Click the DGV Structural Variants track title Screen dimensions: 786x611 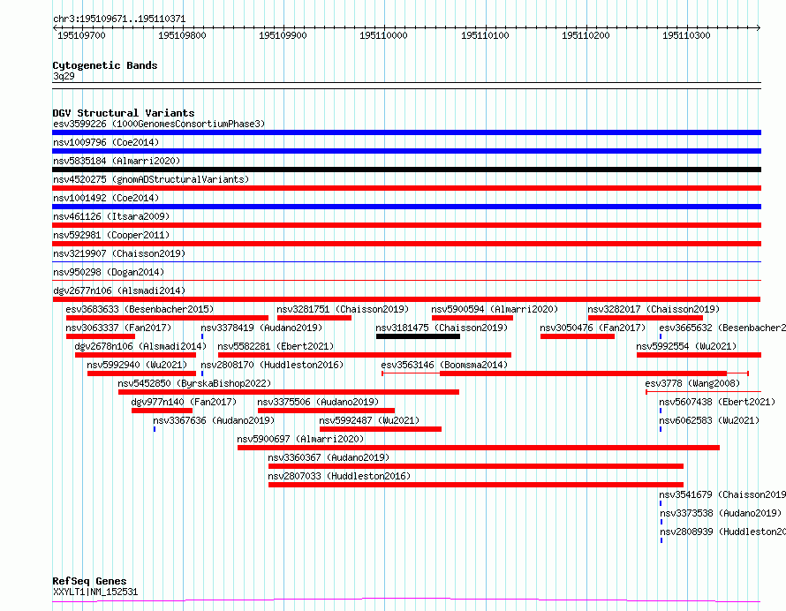click(x=124, y=113)
